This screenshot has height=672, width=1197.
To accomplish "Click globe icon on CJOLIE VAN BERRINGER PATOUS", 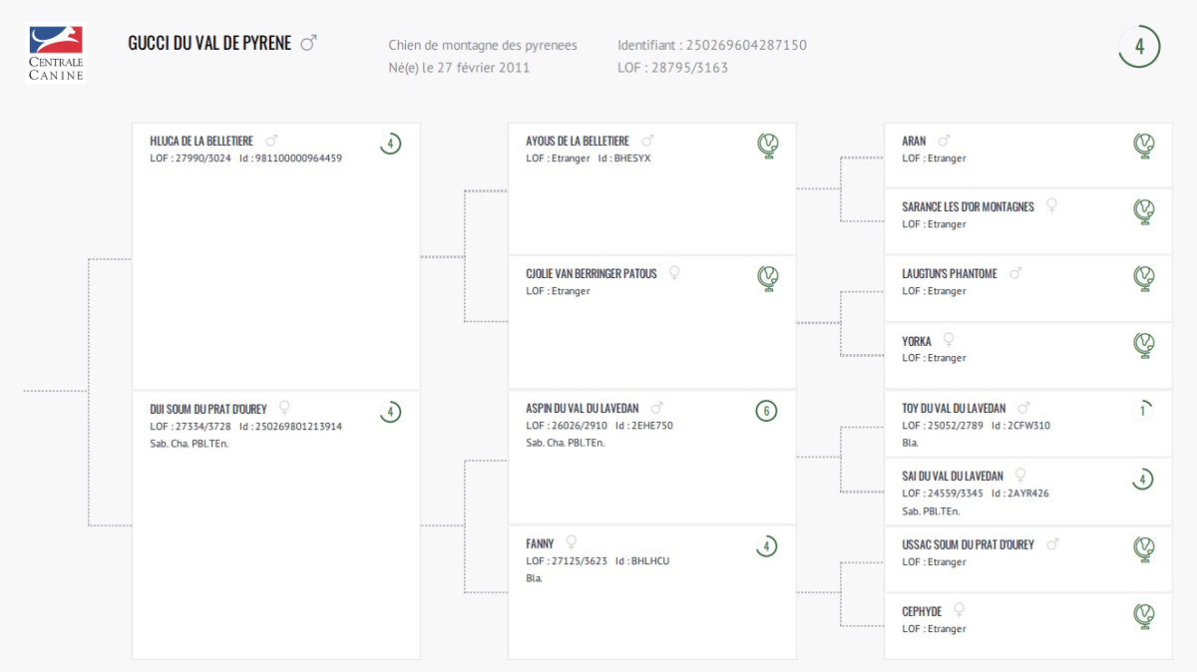I will (768, 278).
